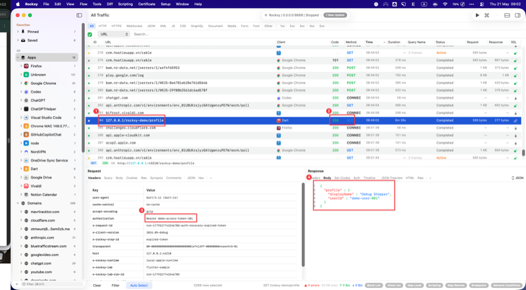Open the JSON format dropdown in Response
Screen dimensions: 526x290
[517, 178]
